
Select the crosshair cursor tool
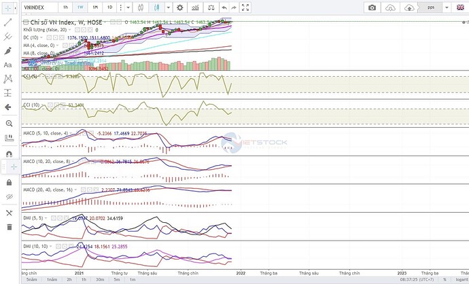pyautogui.click(x=7, y=8)
